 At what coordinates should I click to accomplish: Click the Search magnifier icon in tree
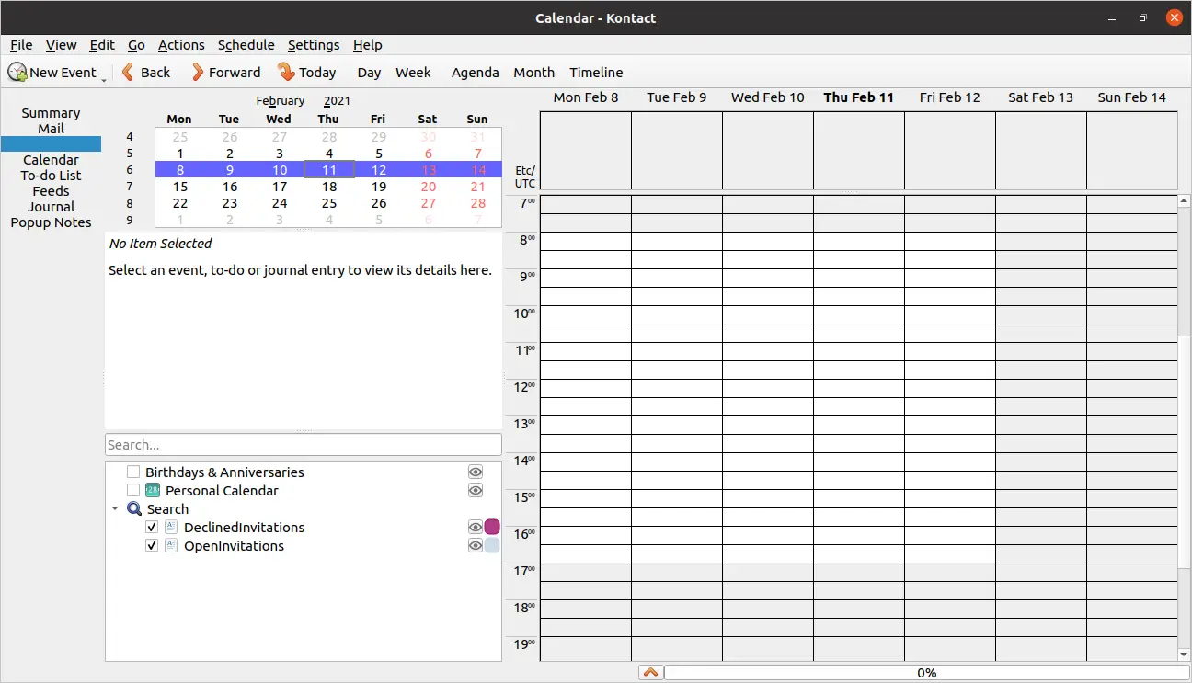(x=134, y=508)
